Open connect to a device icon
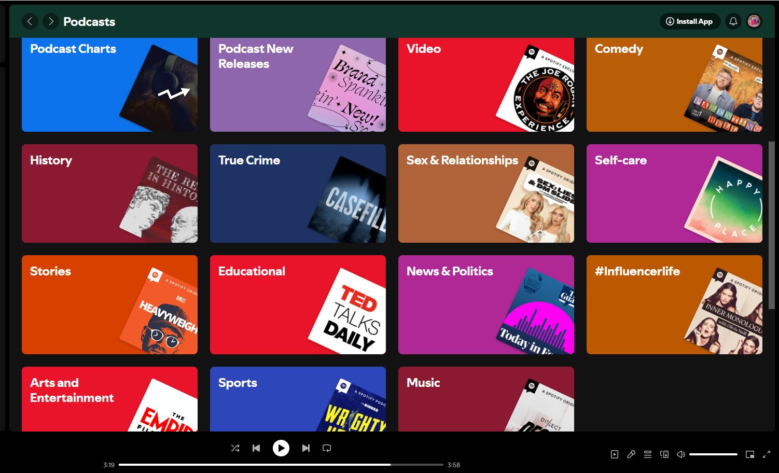This screenshot has height=473, width=779. point(664,454)
